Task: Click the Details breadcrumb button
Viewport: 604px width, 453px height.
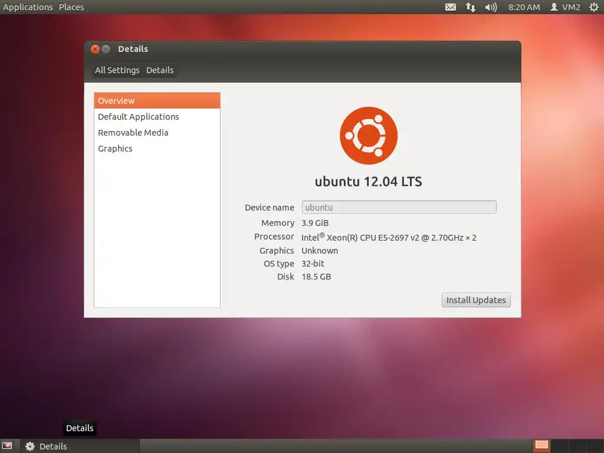Action: click(x=160, y=70)
